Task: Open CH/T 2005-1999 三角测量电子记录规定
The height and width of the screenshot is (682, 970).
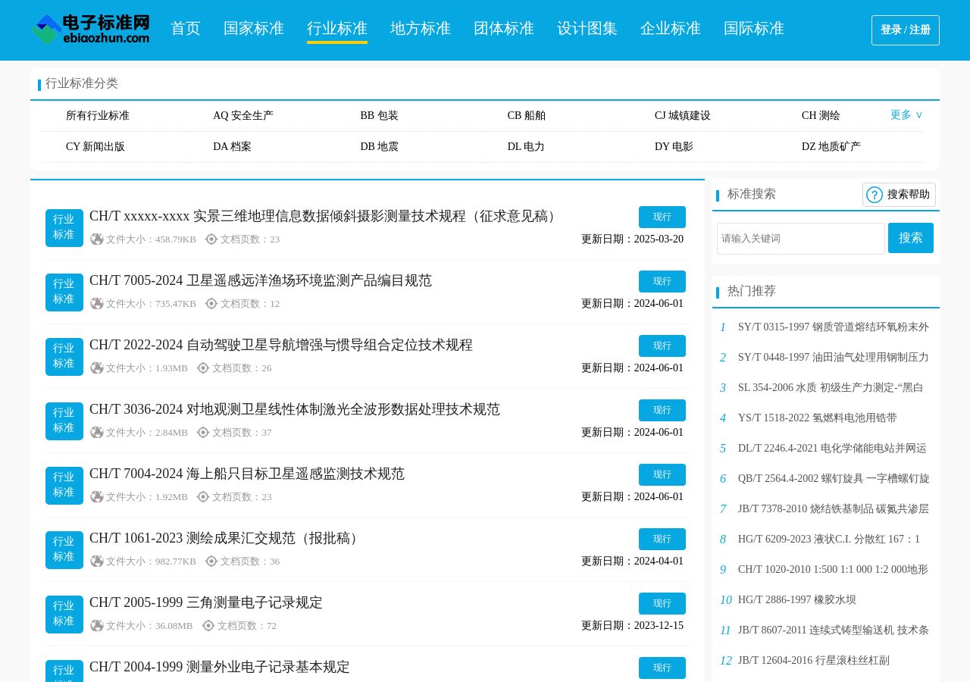Action: [x=206, y=602]
